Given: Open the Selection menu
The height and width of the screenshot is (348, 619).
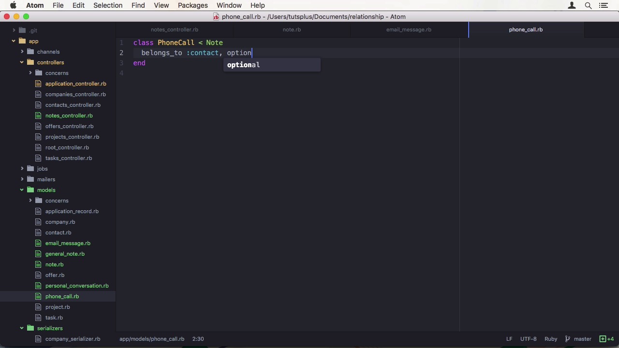Looking at the screenshot, I should pyautogui.click(x=108, y=5).
